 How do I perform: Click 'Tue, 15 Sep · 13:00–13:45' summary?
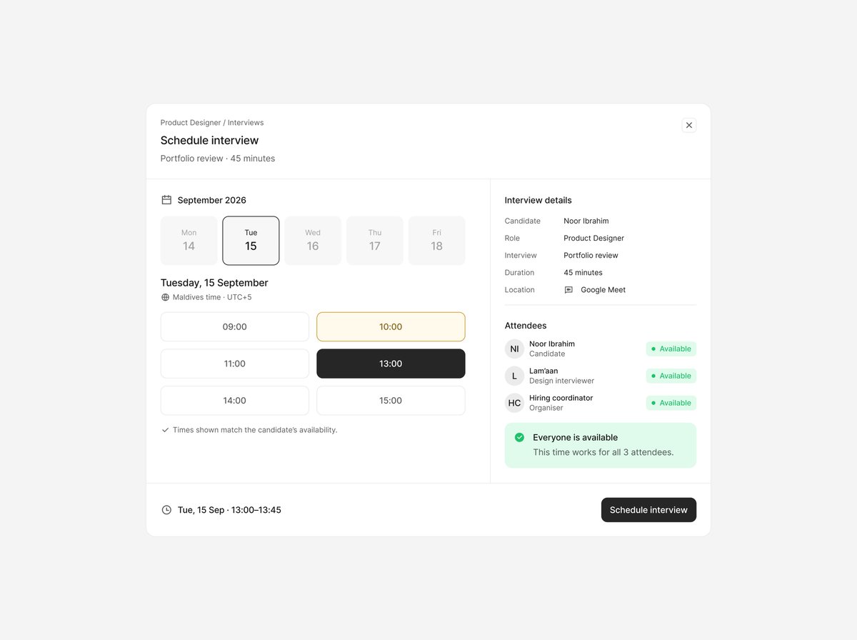tap(229, 510)
